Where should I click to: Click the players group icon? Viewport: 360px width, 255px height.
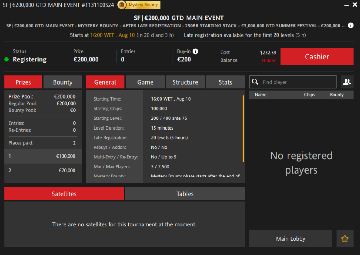tap(347, 82)
